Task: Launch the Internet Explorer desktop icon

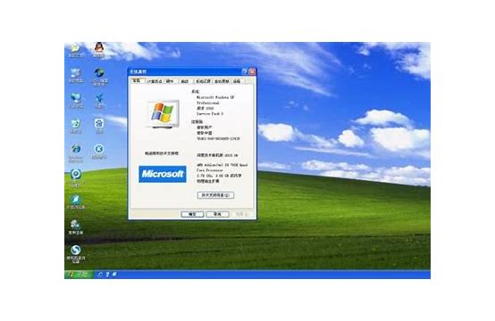Action: pyautogui.click(x=76, y=152)
